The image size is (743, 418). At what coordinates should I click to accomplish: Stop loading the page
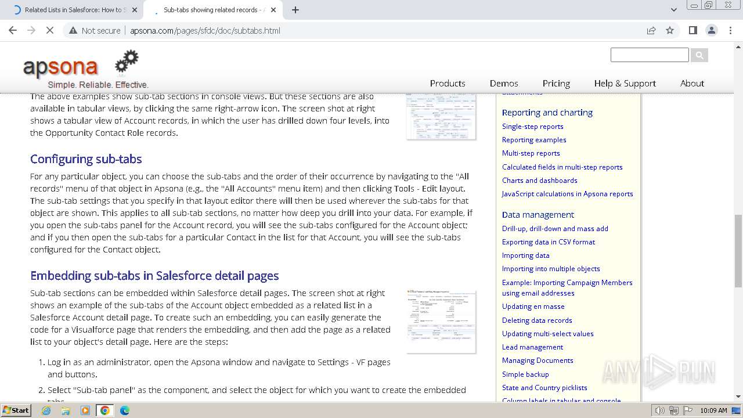(x=50, y=30)
